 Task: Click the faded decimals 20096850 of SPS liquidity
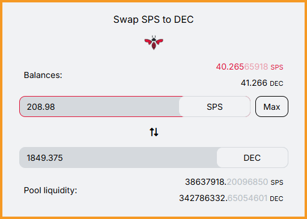[x=248, y=182]
